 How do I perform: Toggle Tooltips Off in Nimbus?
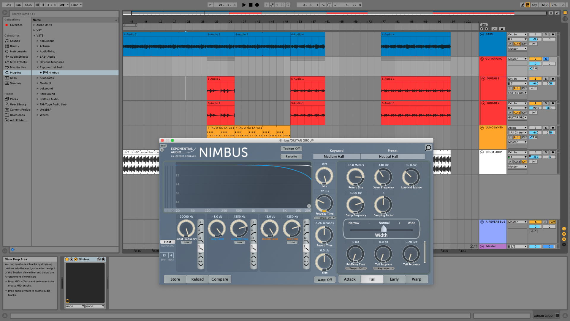291,149
